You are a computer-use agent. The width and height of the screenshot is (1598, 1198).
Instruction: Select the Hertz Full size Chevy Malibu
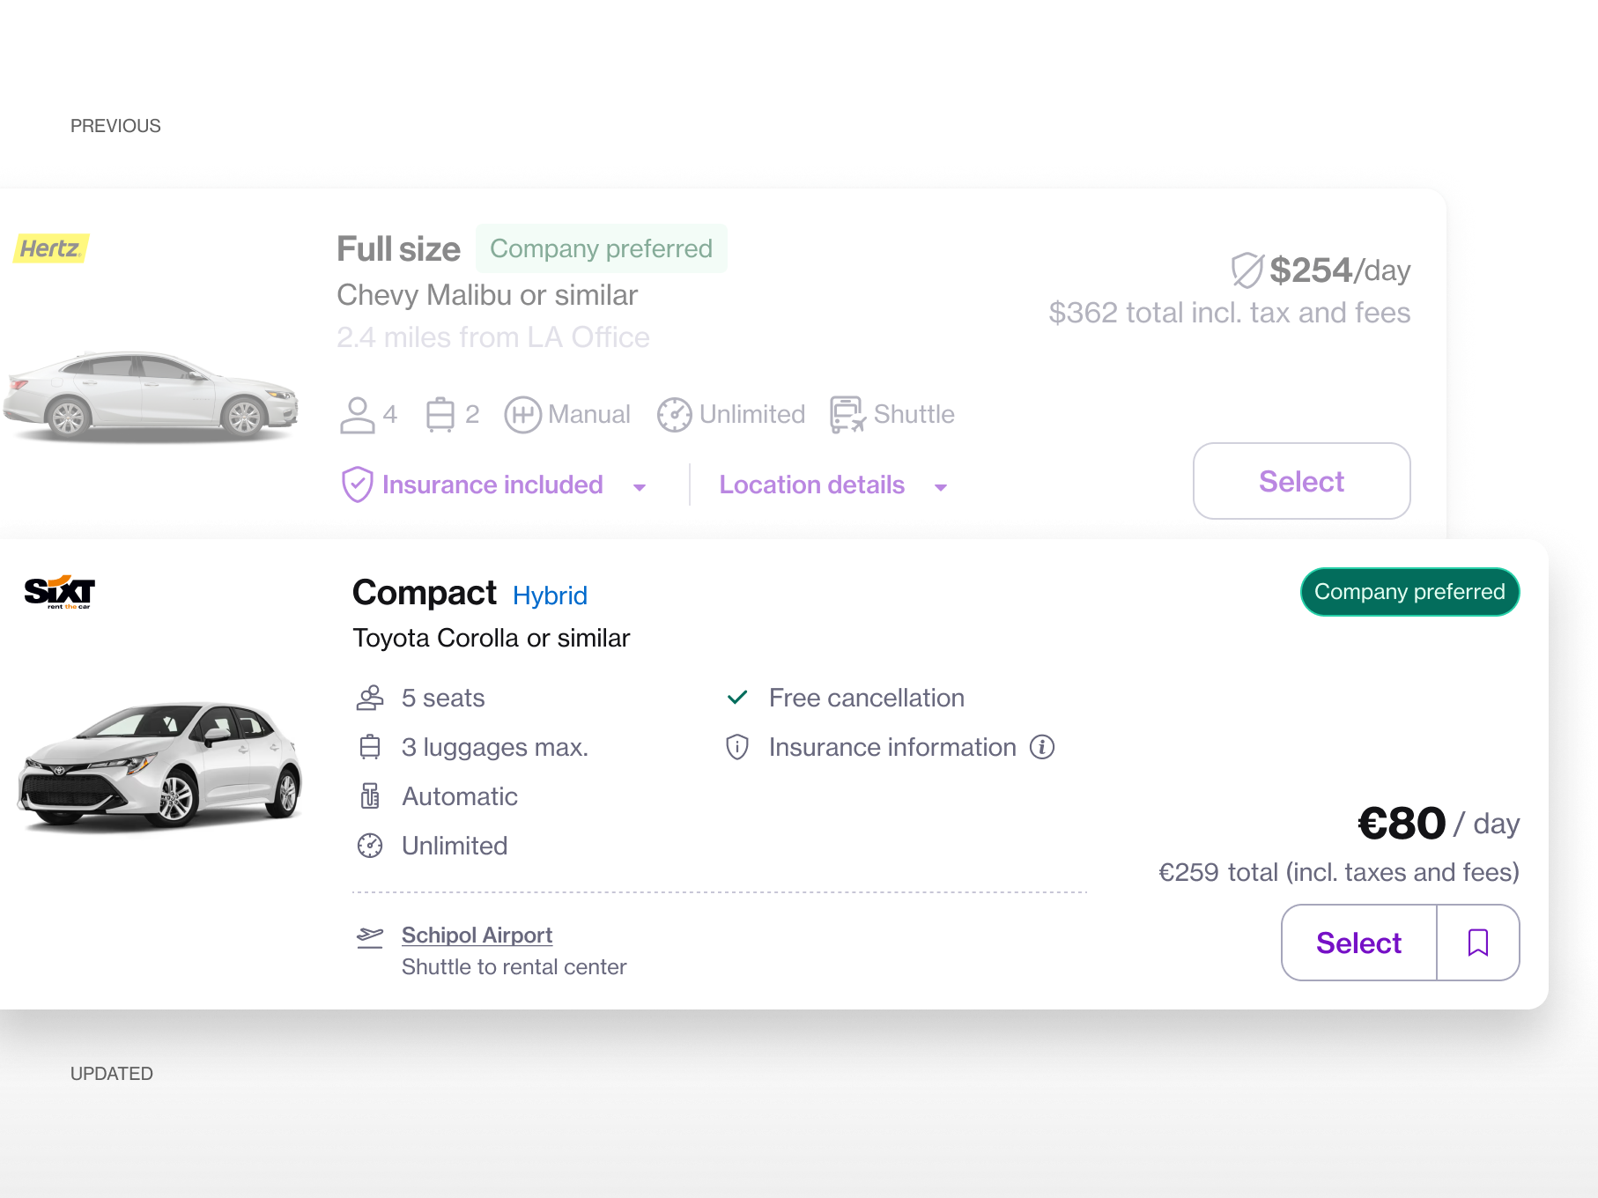[1301, 481]
